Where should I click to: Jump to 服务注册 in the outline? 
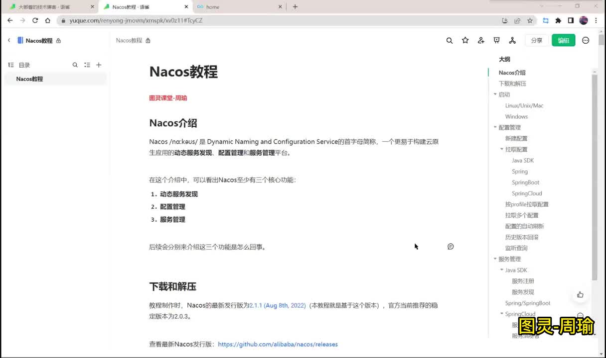click(523, 281)
